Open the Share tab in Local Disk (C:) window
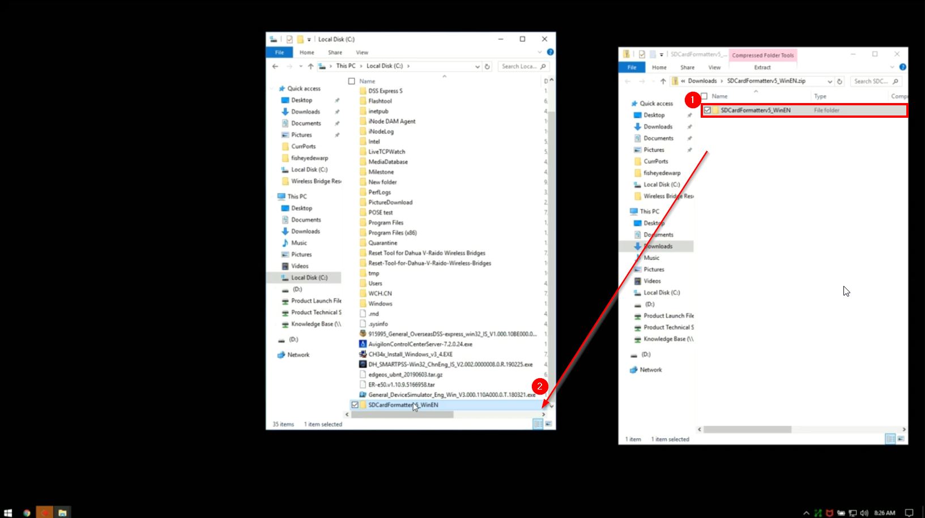This screenshot has width=925, height=518. pos(335,52)
